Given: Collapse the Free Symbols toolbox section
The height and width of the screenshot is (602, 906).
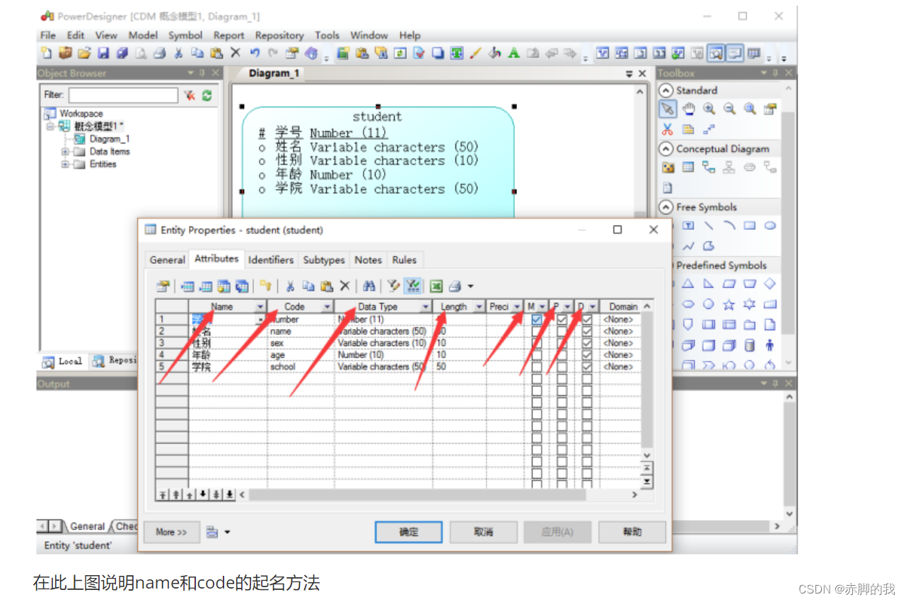Looking at the screenshot, I should 666,207.
